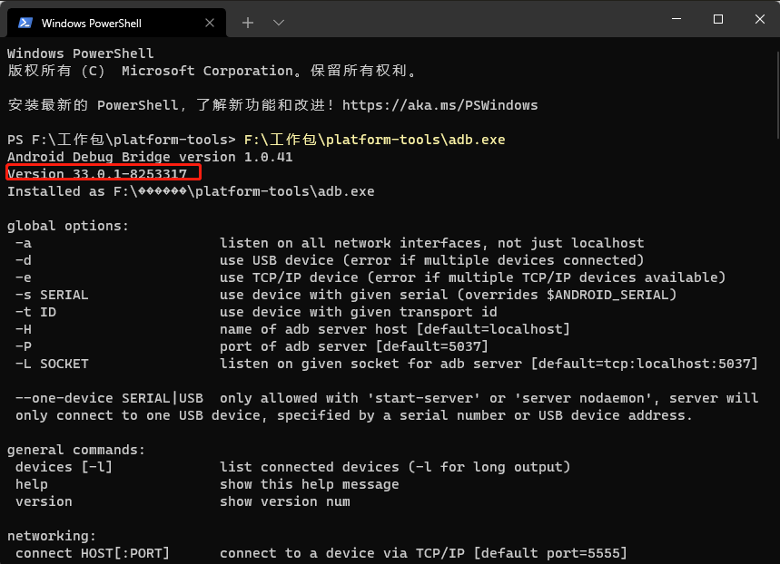
Task: Close the terminal window
Action: [x=759, y=20]
